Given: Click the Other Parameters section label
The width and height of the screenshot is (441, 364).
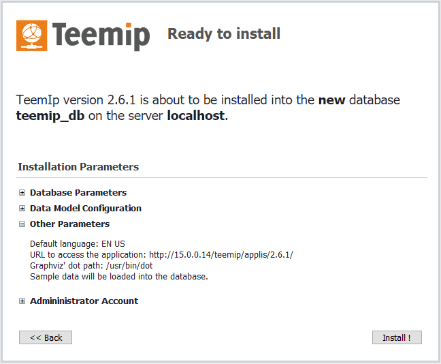Looking at the screenshot, I should (69, 224).
